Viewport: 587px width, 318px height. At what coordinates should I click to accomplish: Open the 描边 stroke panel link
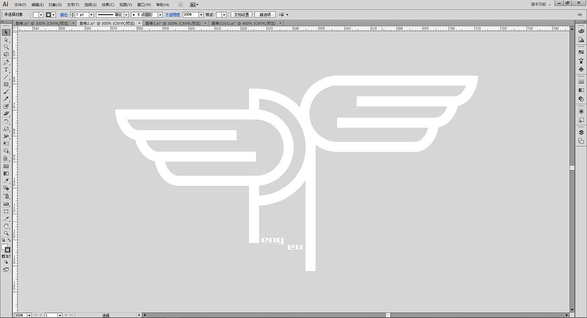tap(64, 15)
